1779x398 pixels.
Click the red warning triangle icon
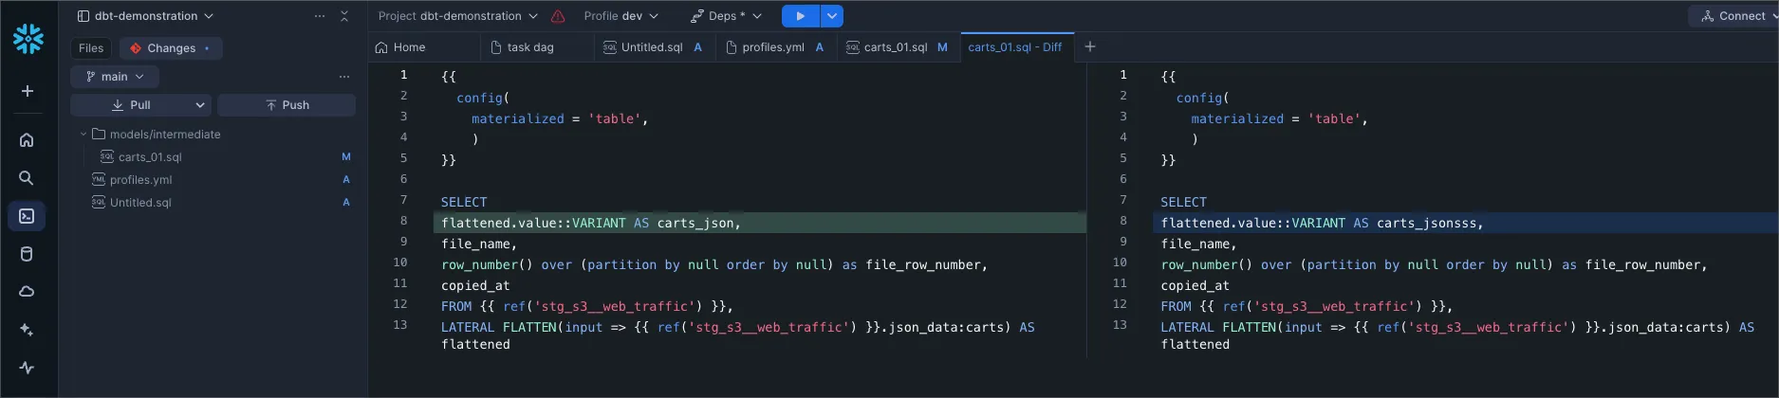[558, 16]
